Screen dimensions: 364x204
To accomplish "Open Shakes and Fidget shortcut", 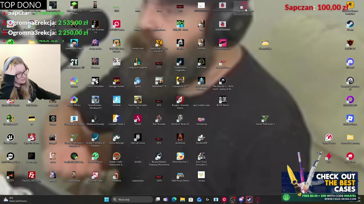I will coord(74,44).
